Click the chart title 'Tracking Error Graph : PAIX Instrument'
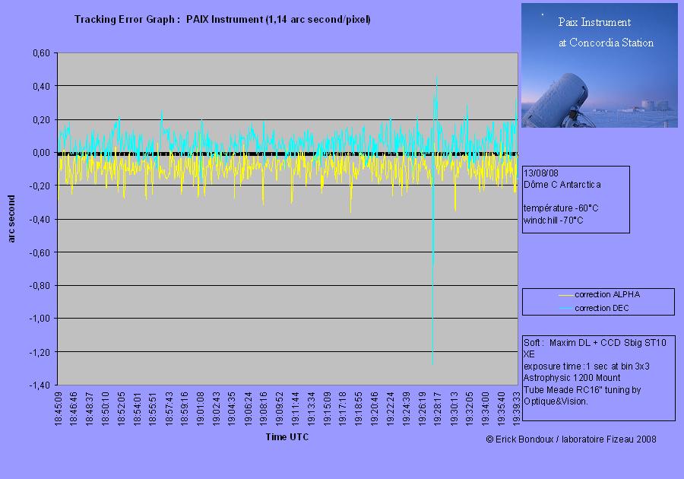 coord(222,20)
